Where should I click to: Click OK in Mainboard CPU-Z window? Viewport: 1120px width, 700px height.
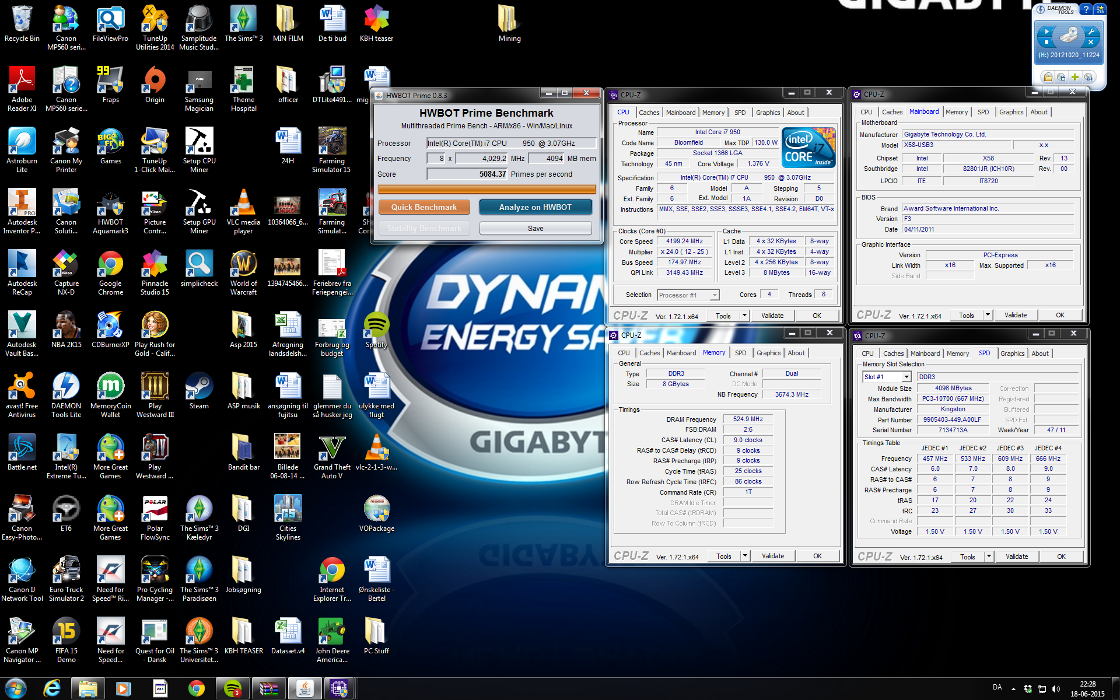[1060, 315]
